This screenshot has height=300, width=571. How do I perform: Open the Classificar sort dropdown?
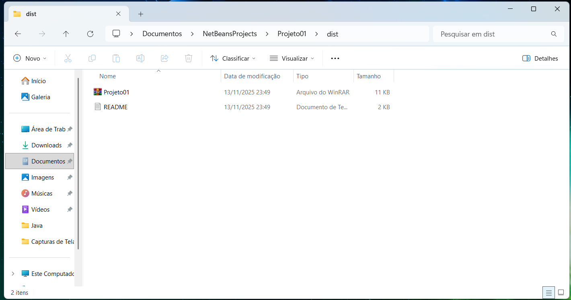[x=233, y=58]
